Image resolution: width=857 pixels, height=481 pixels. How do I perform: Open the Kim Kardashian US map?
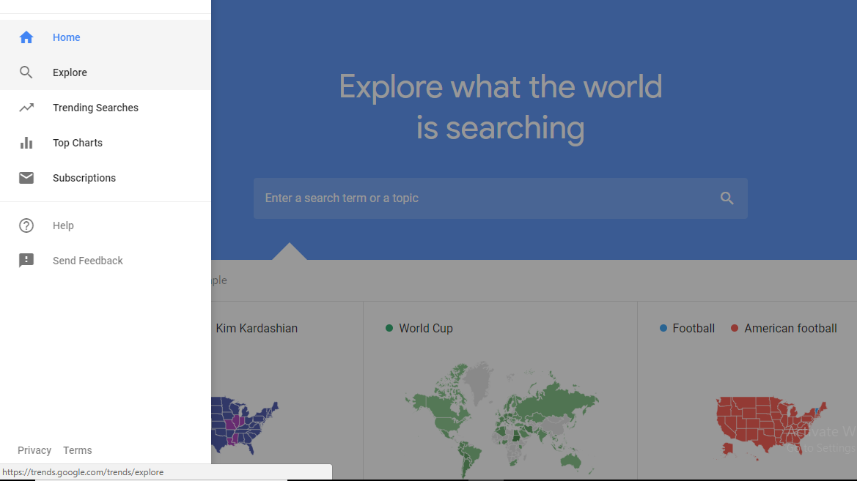click(245, 425)
